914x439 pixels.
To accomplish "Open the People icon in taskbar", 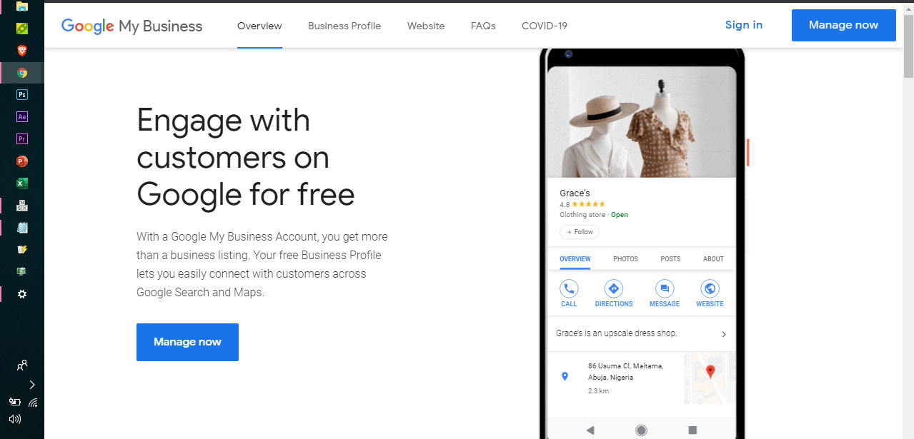I will click(22, 365).
